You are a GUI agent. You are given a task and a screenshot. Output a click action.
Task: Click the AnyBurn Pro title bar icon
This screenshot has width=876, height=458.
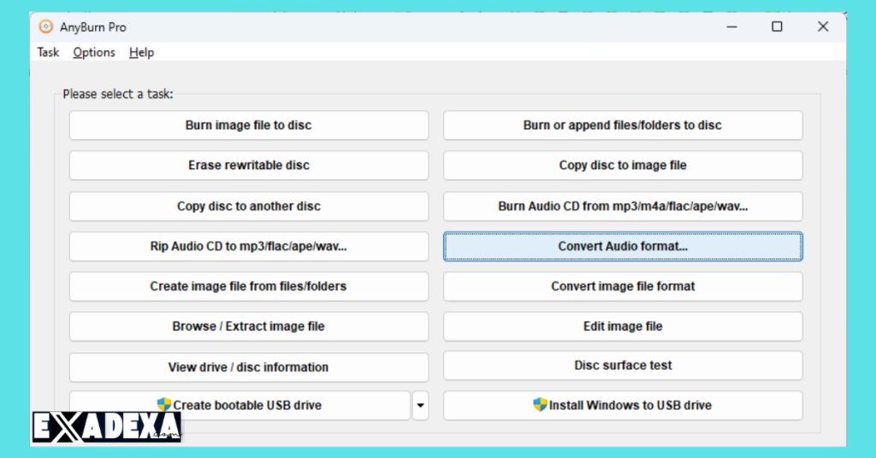[46, 26]
